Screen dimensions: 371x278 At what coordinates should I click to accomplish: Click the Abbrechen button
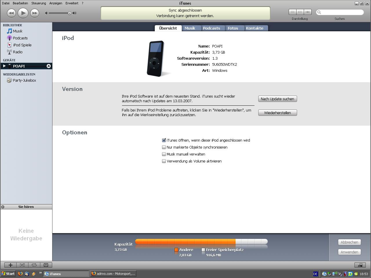[x=349, y=242]
